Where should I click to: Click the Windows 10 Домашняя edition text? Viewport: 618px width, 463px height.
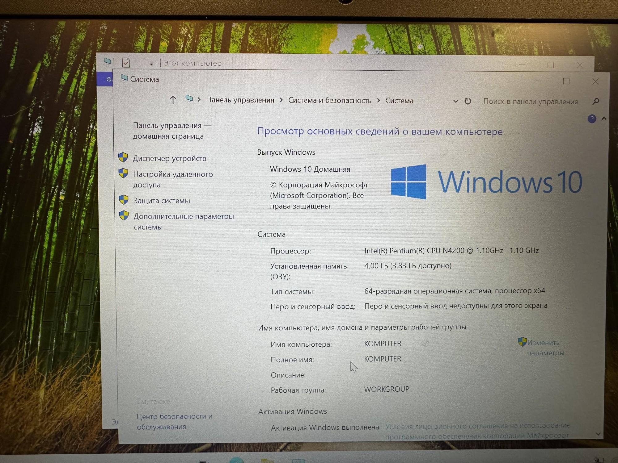coord(310,169)
